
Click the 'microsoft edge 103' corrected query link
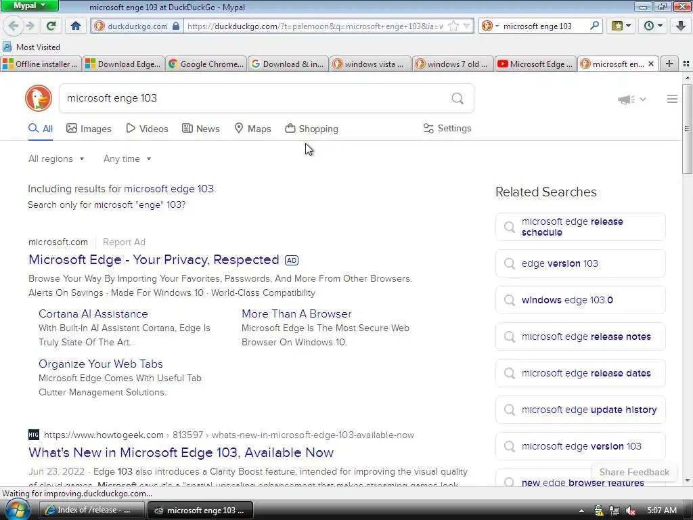point(169,189)
